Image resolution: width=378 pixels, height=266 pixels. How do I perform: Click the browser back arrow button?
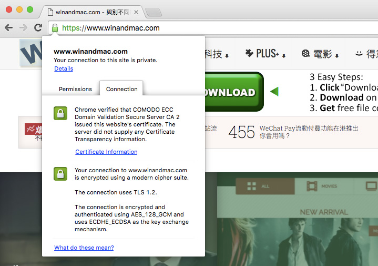8,28
